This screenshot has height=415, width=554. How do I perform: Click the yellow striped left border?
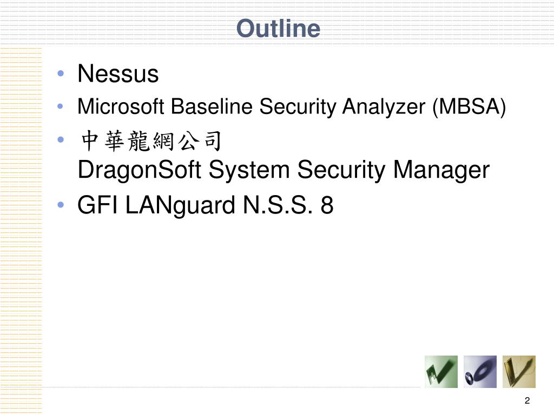pos(21,229)
